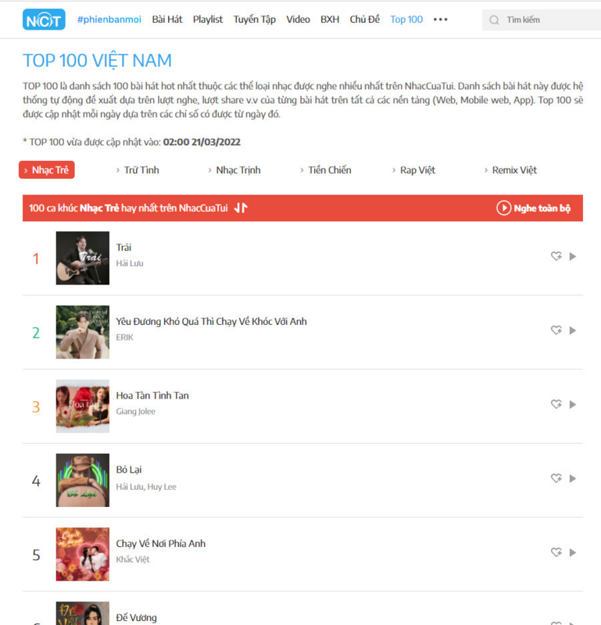Expand the Remix Việt category
The width and height of the screenshot is (601, 625).
[x=510, y=170]
